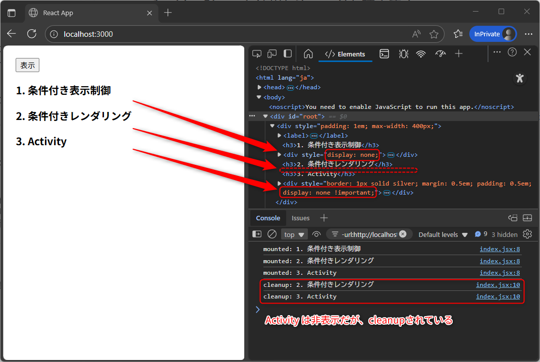Switch to the Issues tab
The width and height of the screenshot is (540, 362).
pyautogui.click(x=300, y=218)
